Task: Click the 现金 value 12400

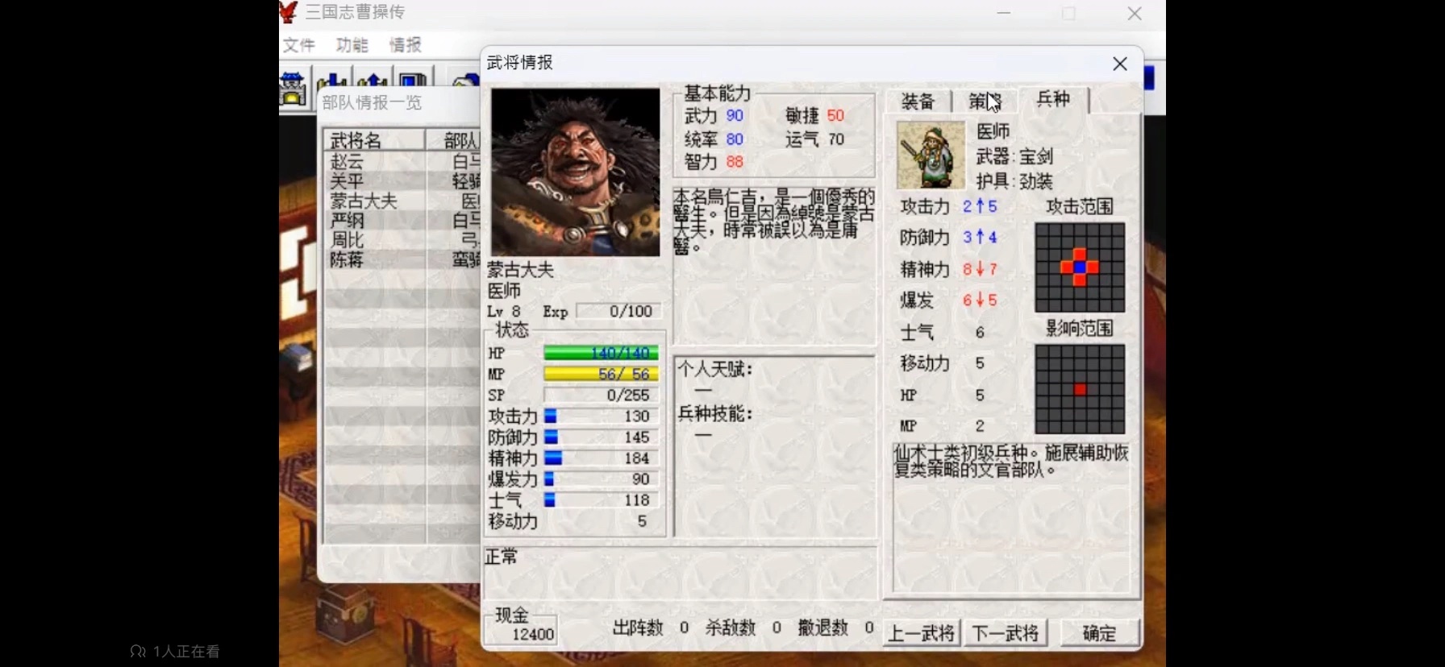Action: pos(533,635)
